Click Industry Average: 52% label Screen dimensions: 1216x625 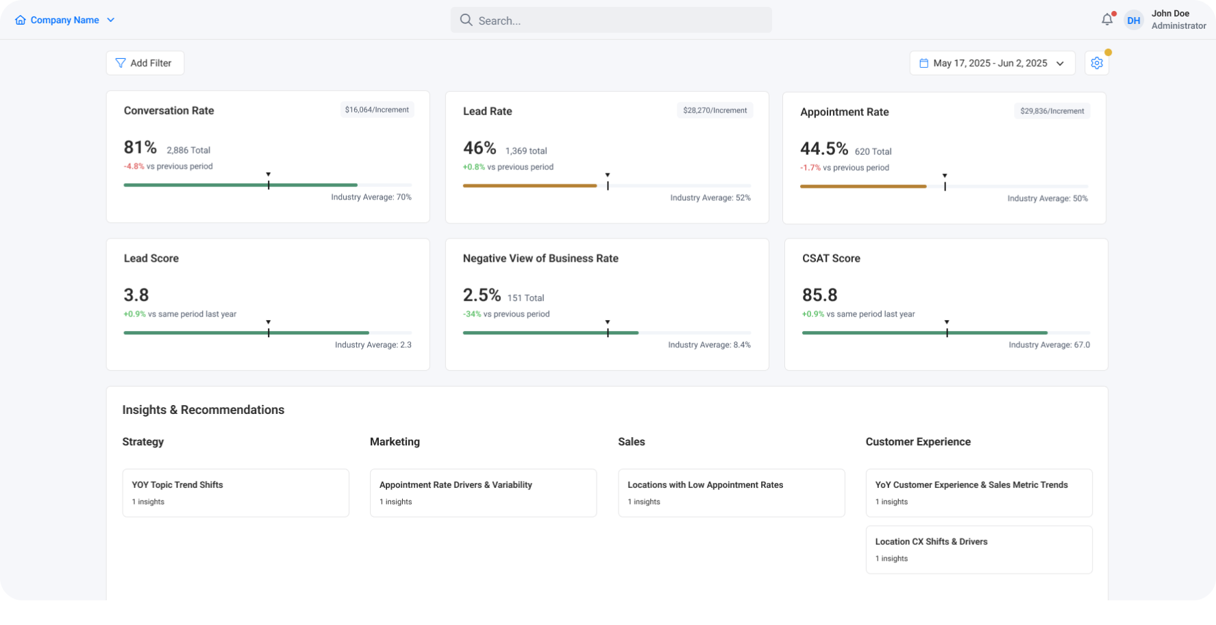point(710,198)
